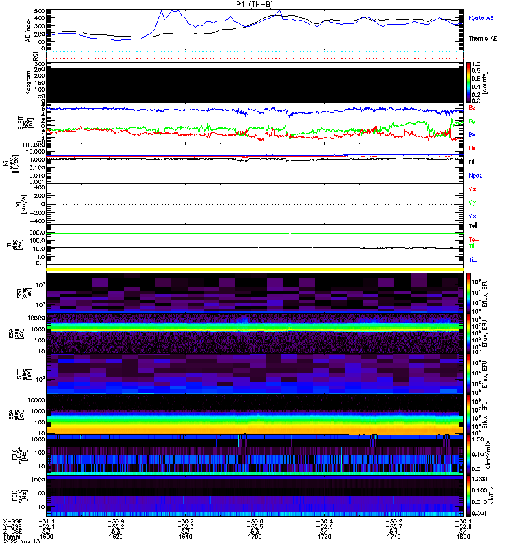Image resolution: width=516 pixels, height=551 pixels.
Task: Click the green "Ti∥" temperature label
Action: click(472, 246)
